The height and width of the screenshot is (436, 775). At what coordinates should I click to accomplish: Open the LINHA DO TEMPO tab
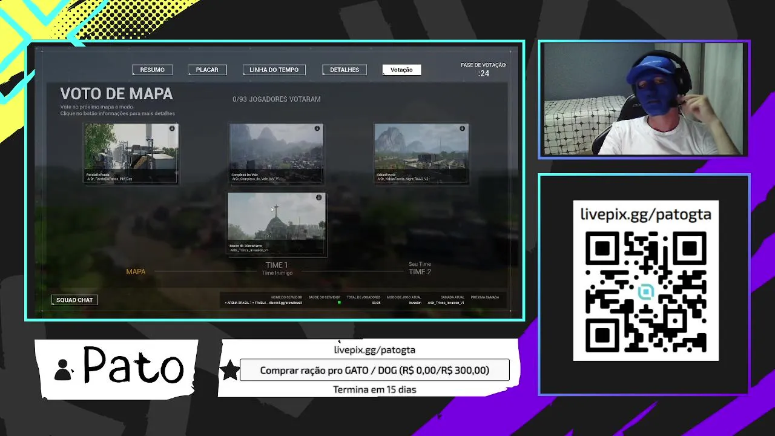(274, 70)
